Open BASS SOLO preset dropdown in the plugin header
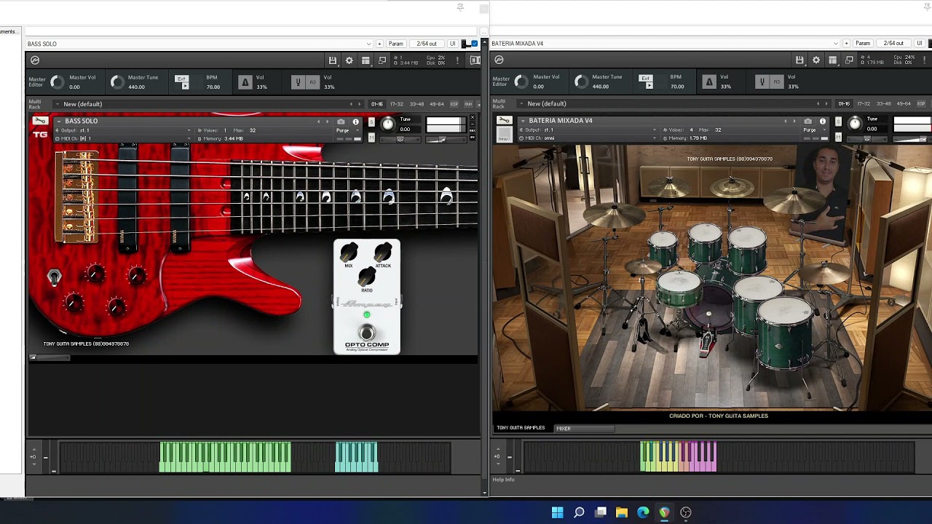This screenshot has width=932, height=524. click(200, 44)
